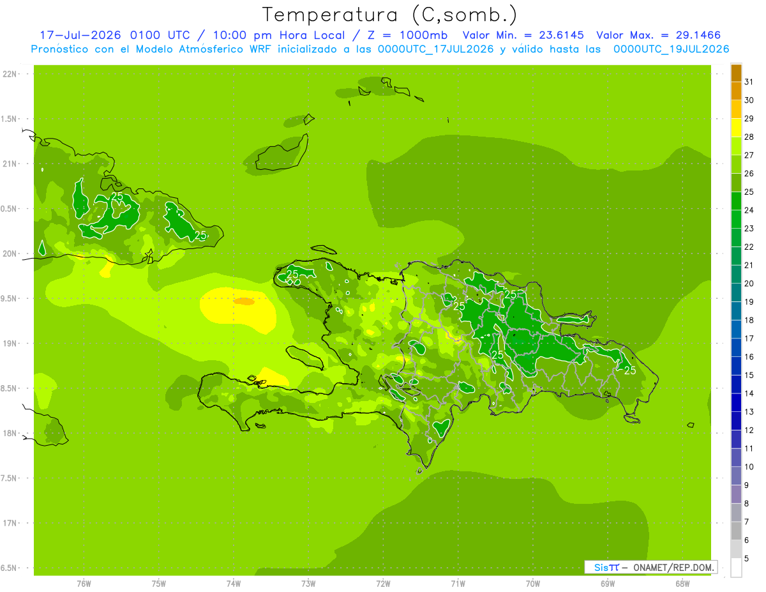Click legend value "31" on the color scale
This screenshot has height=592, width=766.
749,82
